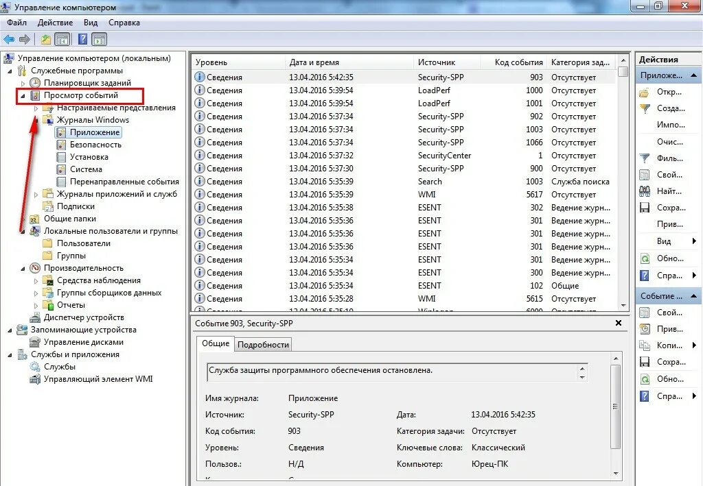Open the Справка menu

tap(124, 23)
